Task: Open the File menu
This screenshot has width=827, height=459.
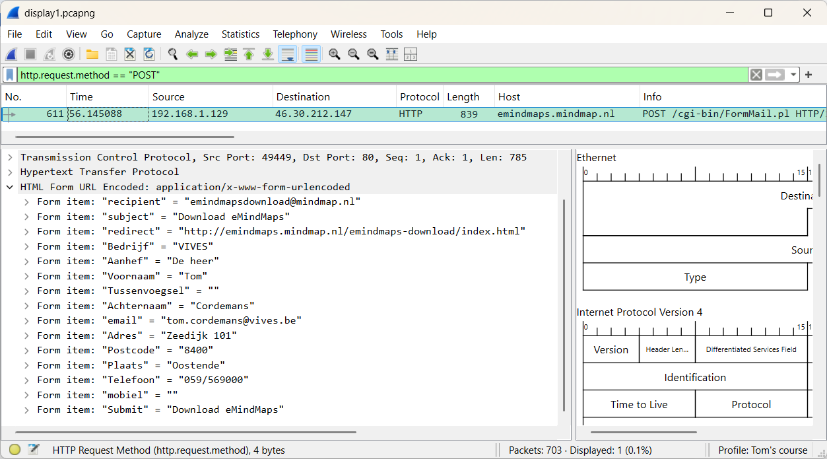Action: 15,34
